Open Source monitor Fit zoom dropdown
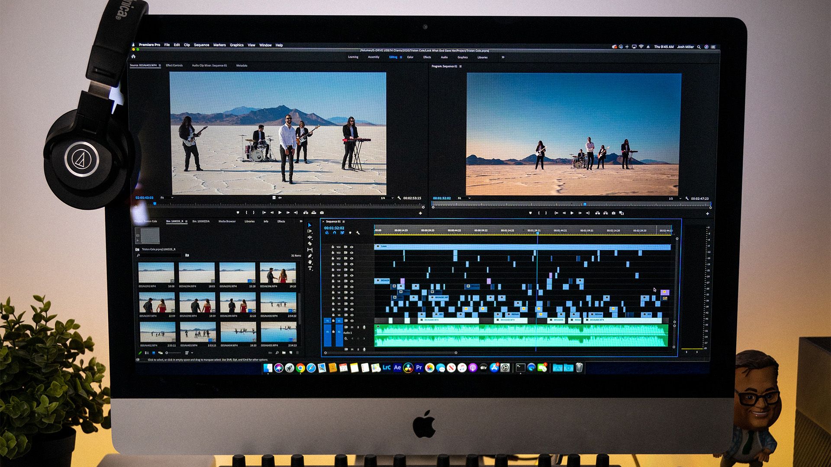831x467 pixels. click(167, 198)
